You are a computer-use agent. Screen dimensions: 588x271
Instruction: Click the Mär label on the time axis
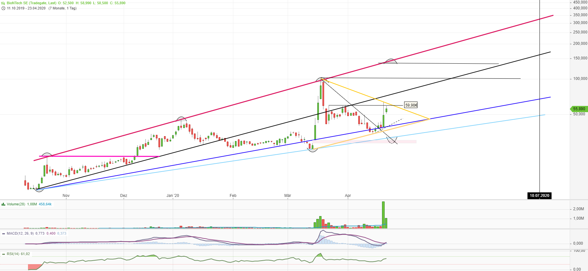point(288,196)
